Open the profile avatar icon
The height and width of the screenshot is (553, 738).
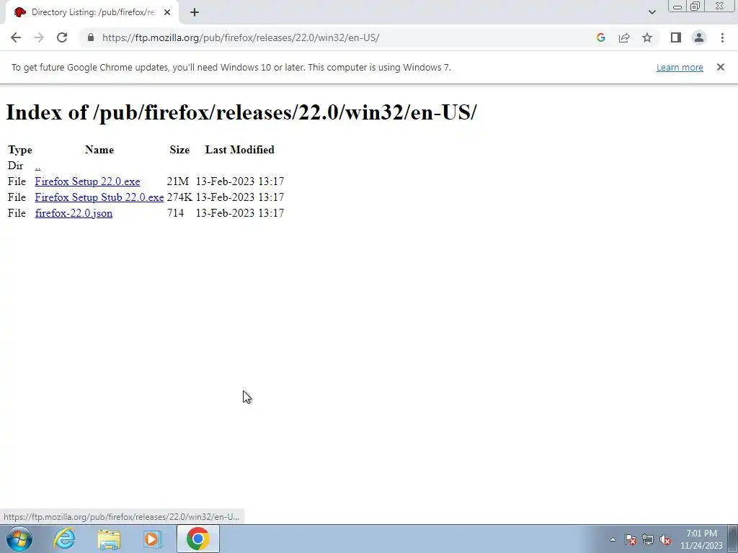click(699, 37)
